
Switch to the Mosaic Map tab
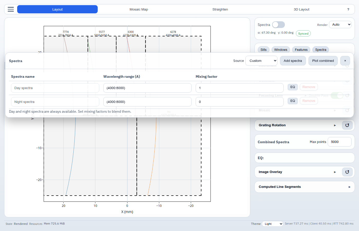point(139,9)
